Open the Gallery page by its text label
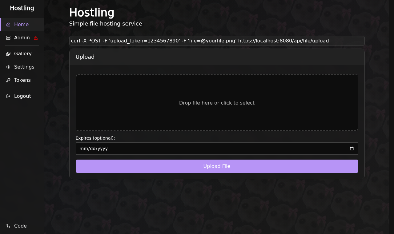The width and height of the screenshot is (394, 234). (23, 54)
